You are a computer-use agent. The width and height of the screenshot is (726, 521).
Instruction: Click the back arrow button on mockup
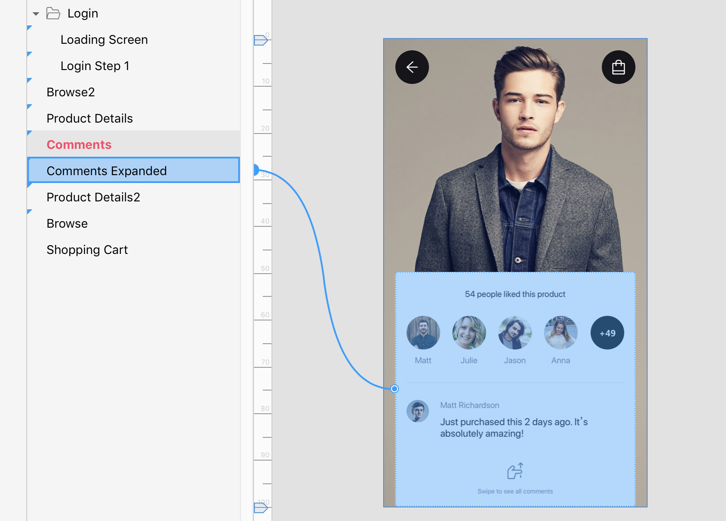click(x=412, y=67)
